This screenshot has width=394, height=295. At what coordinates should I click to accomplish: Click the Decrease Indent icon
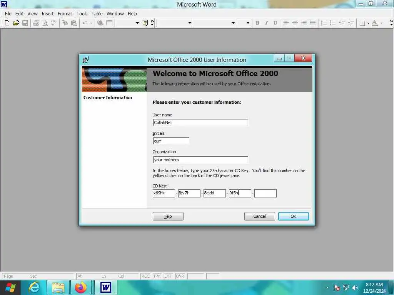(342, 23)
